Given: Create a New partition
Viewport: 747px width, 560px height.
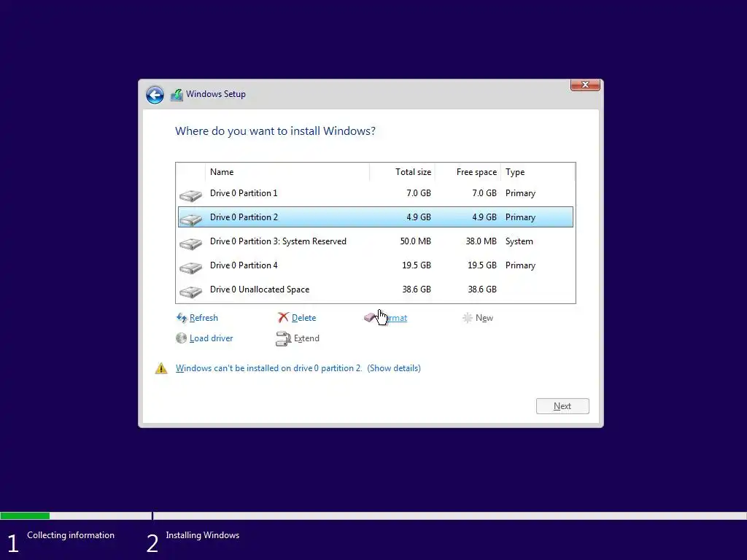Looking at the screenshot, I should pyautogui.click(x=484, y=318).
